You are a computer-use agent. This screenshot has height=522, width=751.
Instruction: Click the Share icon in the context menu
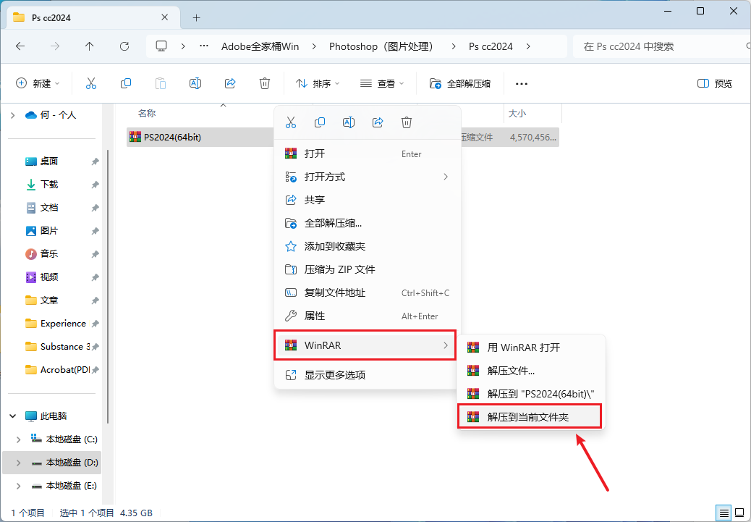(378, 122)
